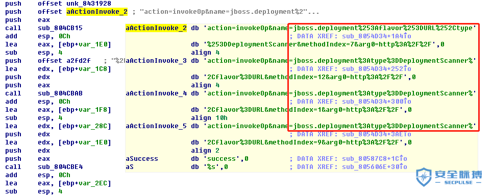Click the unk_8431928 offset operand
Screen dimensions: 492x195
click(x=88, y=4)
